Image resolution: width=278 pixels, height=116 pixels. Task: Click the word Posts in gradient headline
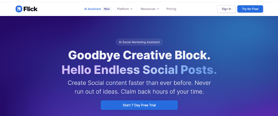pos(199,70)
